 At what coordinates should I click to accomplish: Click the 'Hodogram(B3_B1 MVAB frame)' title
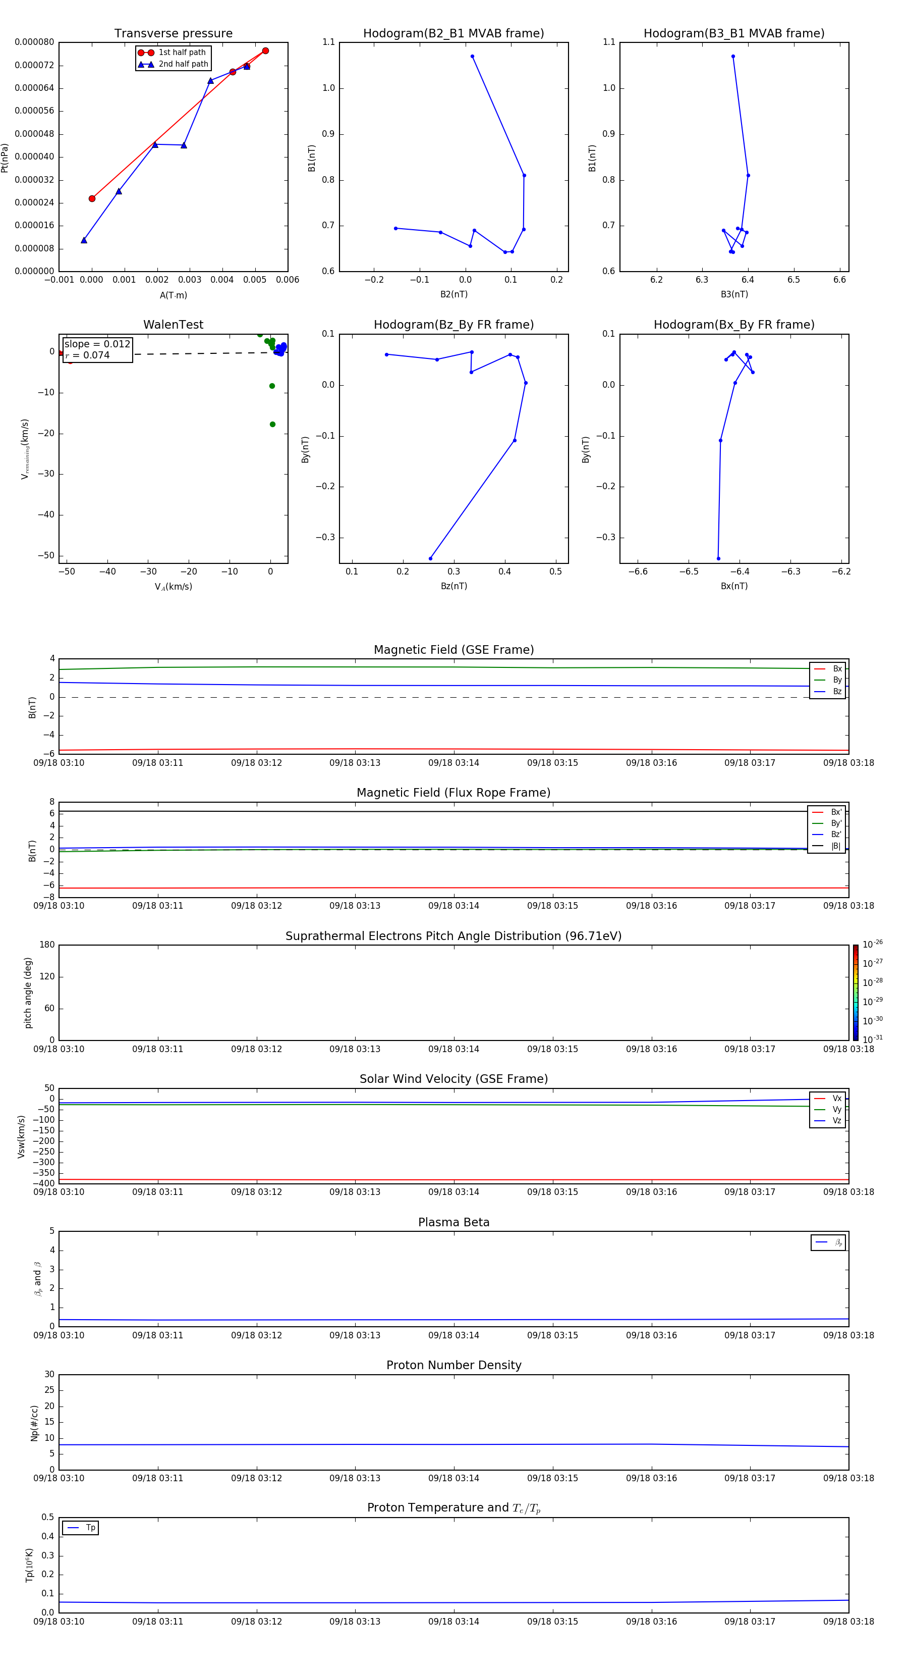(x=734, y=33)
